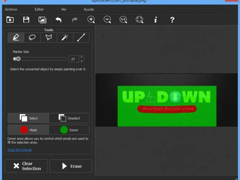Viewport: 240px width, 180px height.
Task: Click the Clear Selection button
Action: [x=26, y=166]
